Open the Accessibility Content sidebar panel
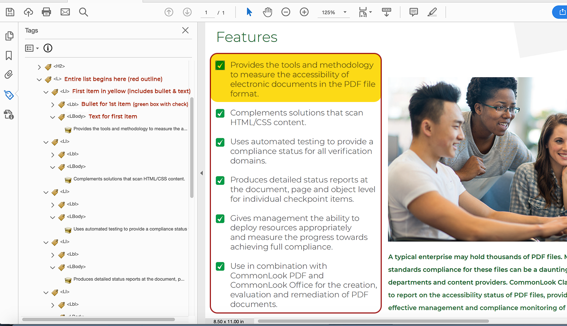567x326 pixels. pos(9,114)
